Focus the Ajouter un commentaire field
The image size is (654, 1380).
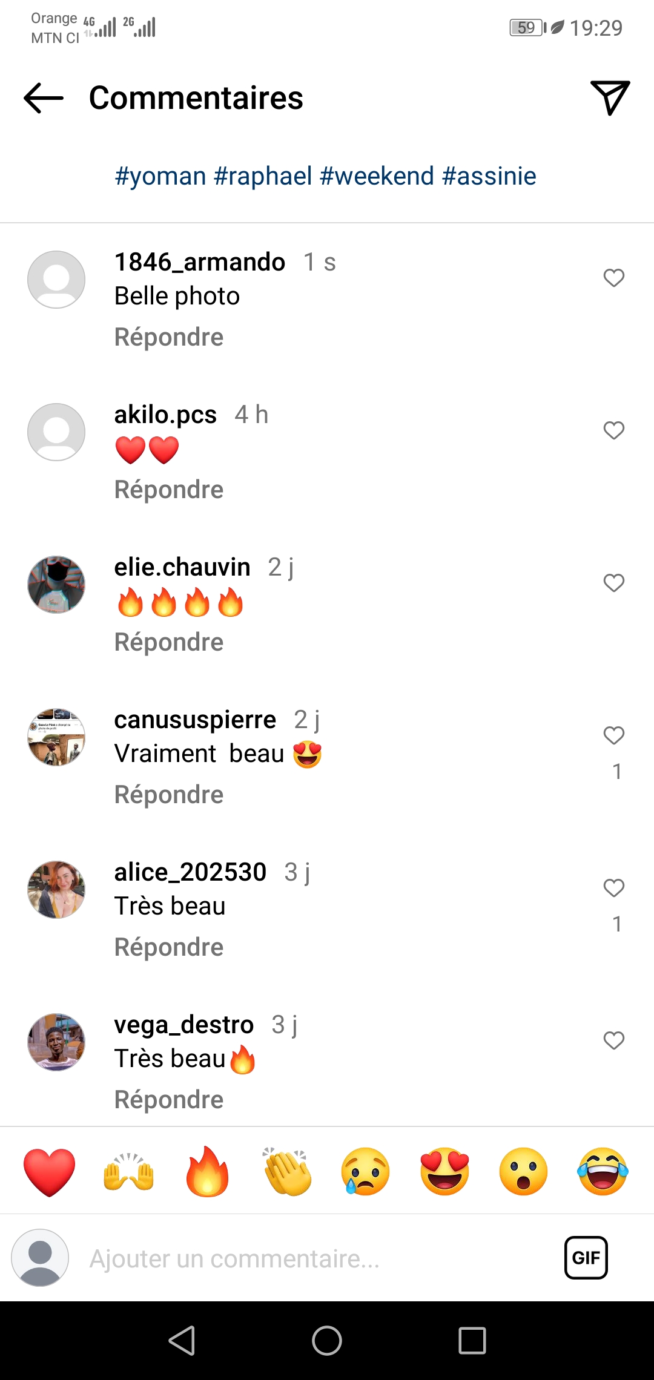point(315,1259)
